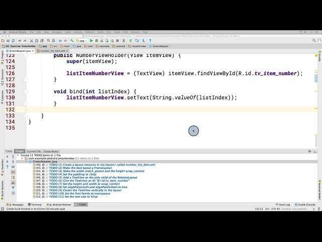Click the TODO filter funnel icon

[x=13, y=188]
